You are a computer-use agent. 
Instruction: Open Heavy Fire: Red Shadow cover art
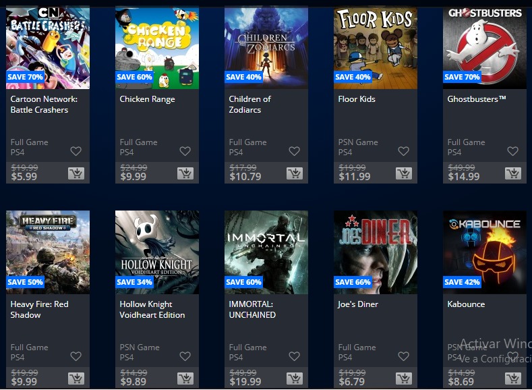48,252
